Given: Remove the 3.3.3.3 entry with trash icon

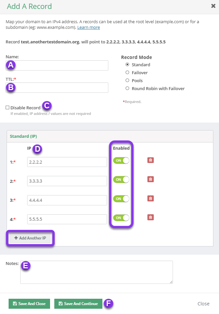Looking at the screenshot, I should (150, 179).
